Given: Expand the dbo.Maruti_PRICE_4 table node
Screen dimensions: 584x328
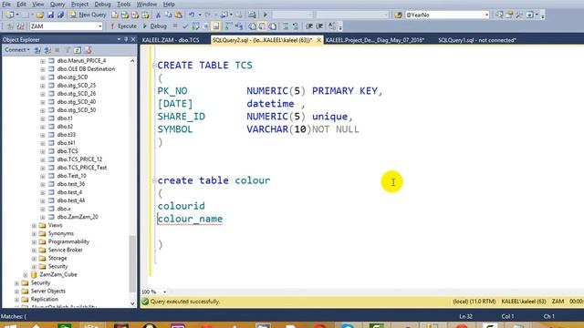Looking at the screenshot, I should click(43, 61).
